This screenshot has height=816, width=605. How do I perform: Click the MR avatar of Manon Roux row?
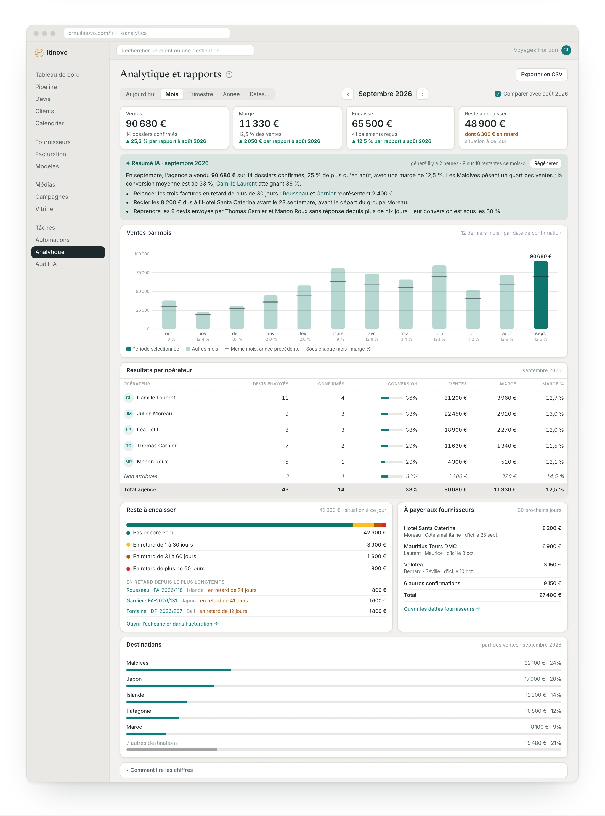tap(129, 462)
